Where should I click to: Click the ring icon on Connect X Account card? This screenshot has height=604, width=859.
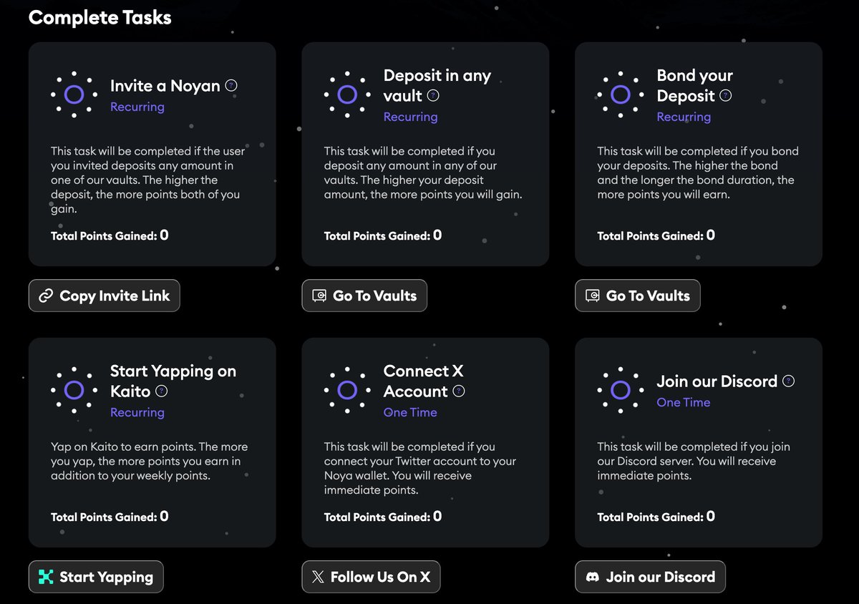(347, 390)
